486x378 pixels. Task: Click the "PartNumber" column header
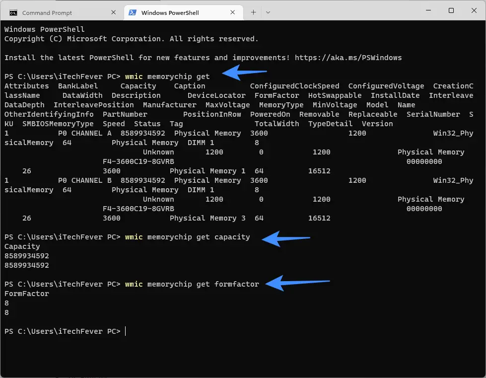tap(125, 114)
